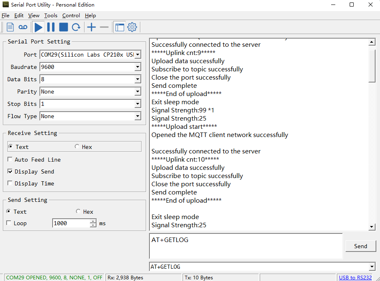Open the Edit menu

[x=18, y=16]
